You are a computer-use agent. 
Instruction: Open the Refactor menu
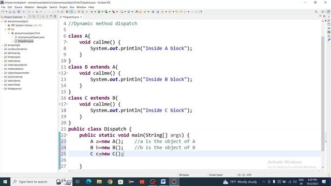point(29,7)
